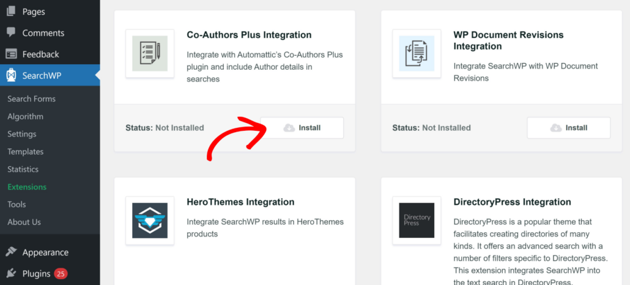
Task: Go to Search Forms submenu
Action: point(31,99)
